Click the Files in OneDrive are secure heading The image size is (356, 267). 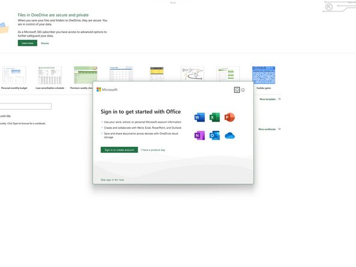click(x=53, y=15)
